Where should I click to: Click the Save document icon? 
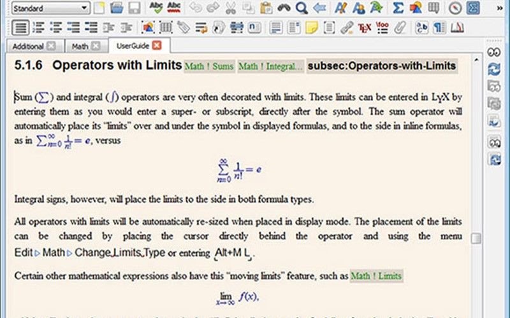(x=134, y=8)
